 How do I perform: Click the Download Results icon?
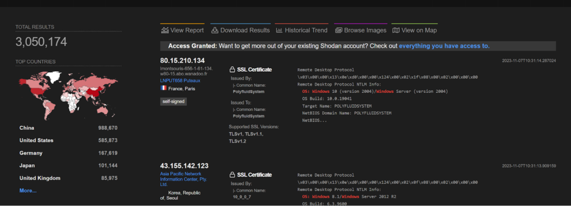click(x=215, y=31)
